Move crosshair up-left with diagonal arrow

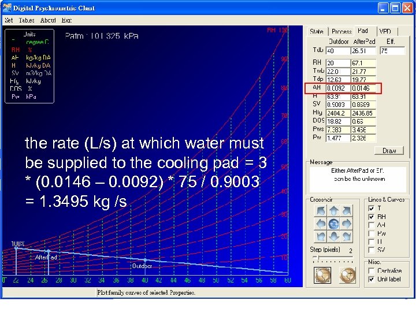321,211
